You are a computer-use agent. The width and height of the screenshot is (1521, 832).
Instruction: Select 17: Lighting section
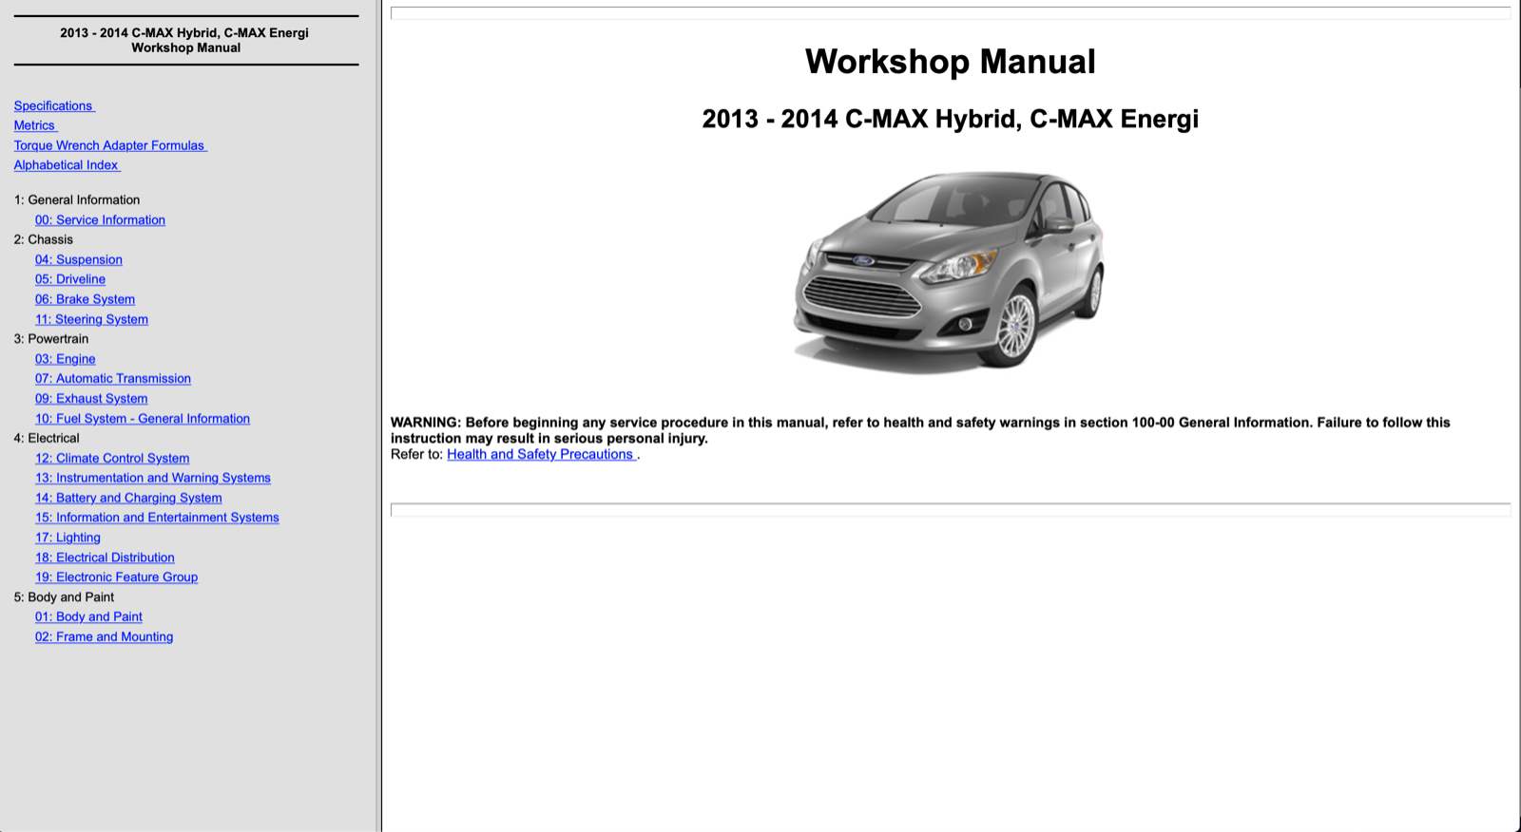(x=67, y=538)
